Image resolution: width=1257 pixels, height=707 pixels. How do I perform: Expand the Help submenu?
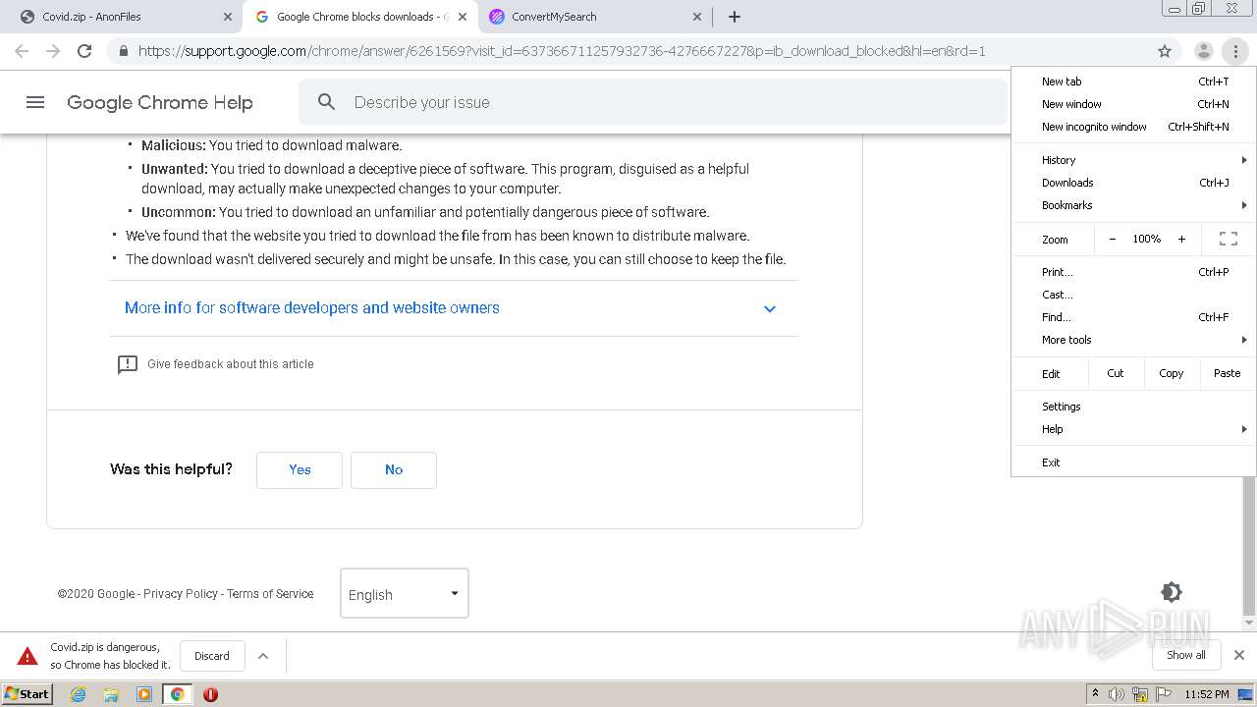click(1134, 429)
